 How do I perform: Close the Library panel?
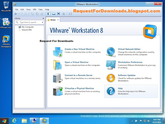(43, 18)
